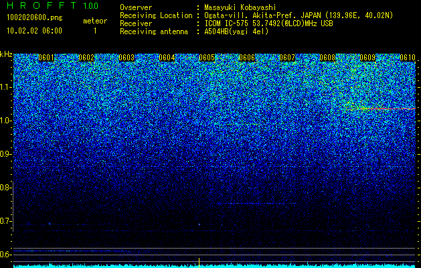Click the HROFFT 1.0.0 title text
421x268 pixels.
53,5
